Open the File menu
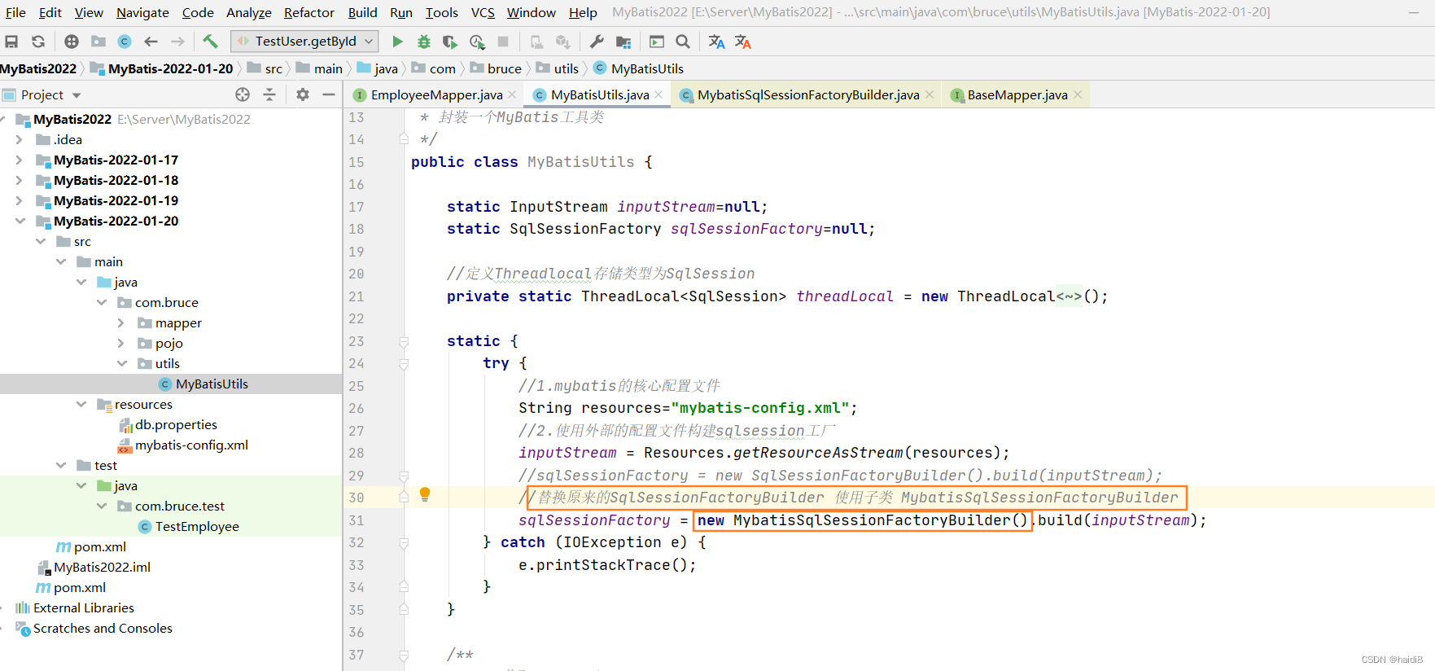Viewport: 1435px width, 671px height. [15, 12]
